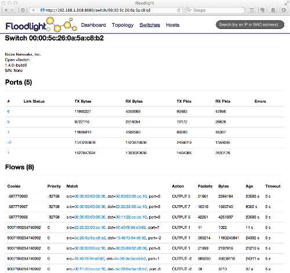Click the rightmost Safari toolbar icon
Screen dimensions: 290x273
(x=284, y=10)
